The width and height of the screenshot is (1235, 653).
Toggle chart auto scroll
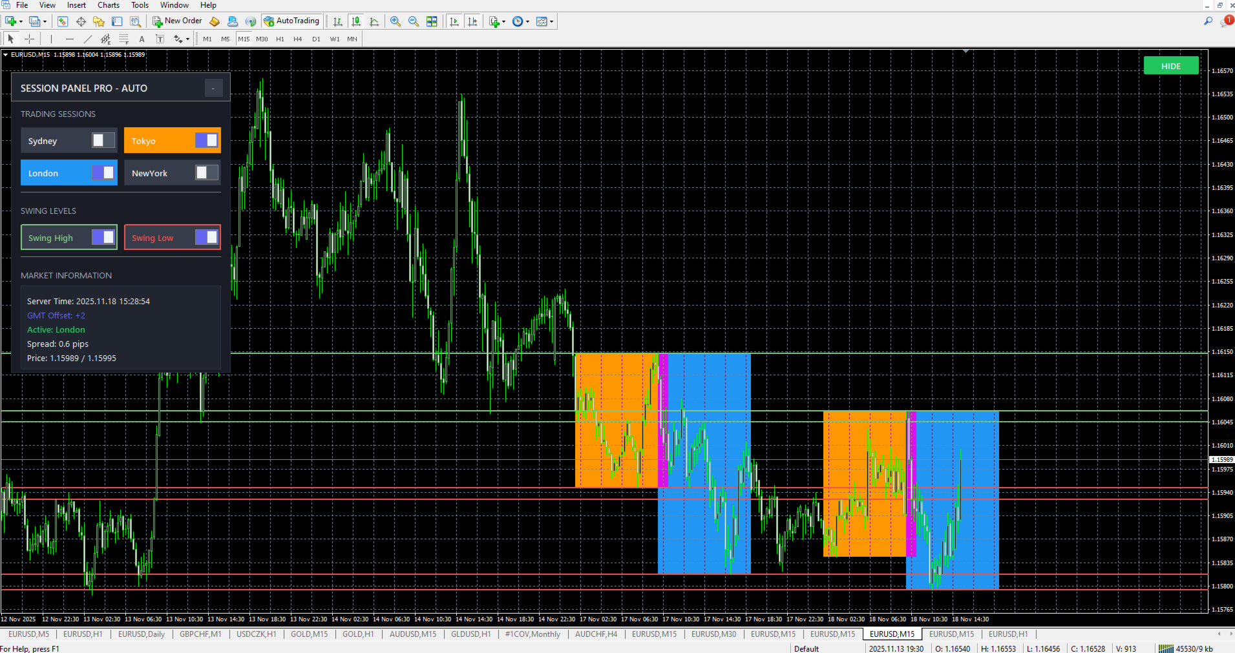pos(454,21)
